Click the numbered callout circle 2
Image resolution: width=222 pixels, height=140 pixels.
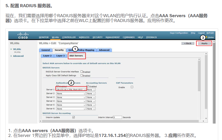point(71,83)
